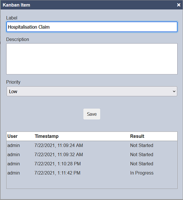The image size is (183, 200).
Task: Expand Priority list via chevron arrow
Action: pyautogui.click(x=174, y=91)
